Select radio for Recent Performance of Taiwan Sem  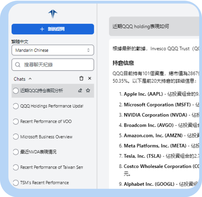16,167
